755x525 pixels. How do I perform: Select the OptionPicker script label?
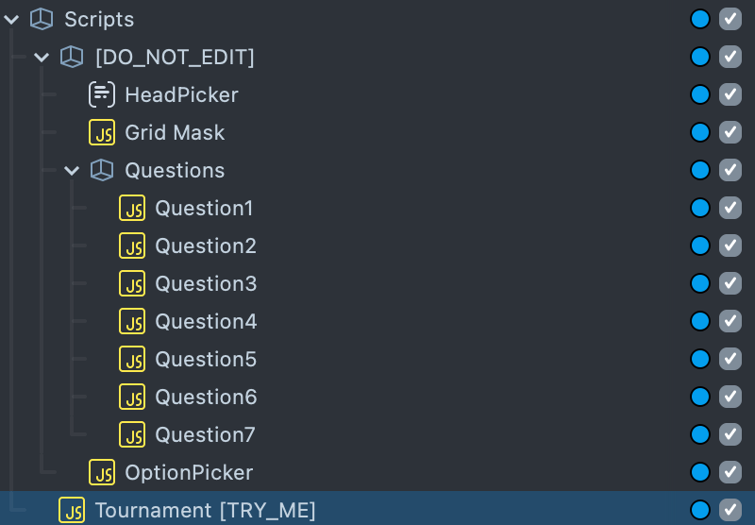click(x=189, y=472)
